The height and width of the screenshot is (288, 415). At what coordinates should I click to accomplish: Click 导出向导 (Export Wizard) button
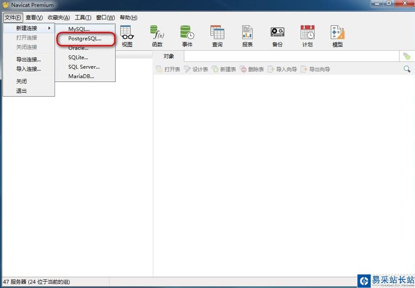[315, 69]
